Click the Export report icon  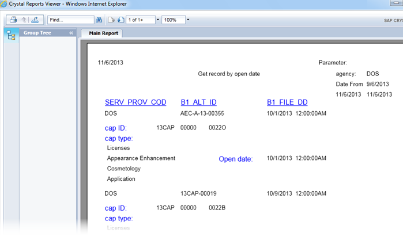(x=35, y=20)
